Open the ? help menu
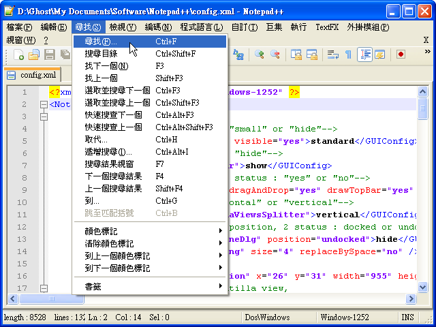 46,40
